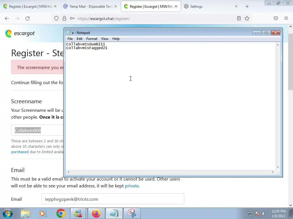The width and height of the screenshot is (293, 219).
Task: Close the Settings tab
Action: [x=236, y=6]
